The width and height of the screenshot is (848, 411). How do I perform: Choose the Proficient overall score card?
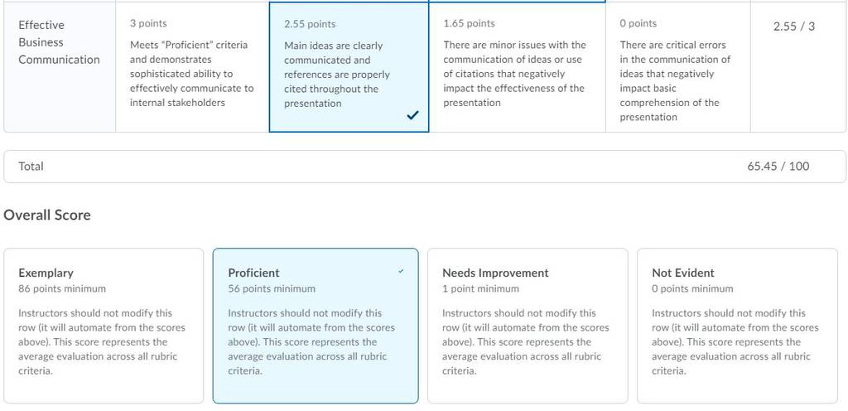(316, 326)
